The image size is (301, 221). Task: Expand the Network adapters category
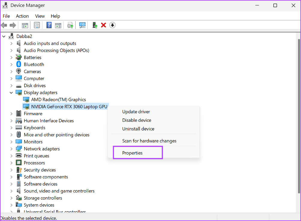pyautogui.click(x=11, y=148)
